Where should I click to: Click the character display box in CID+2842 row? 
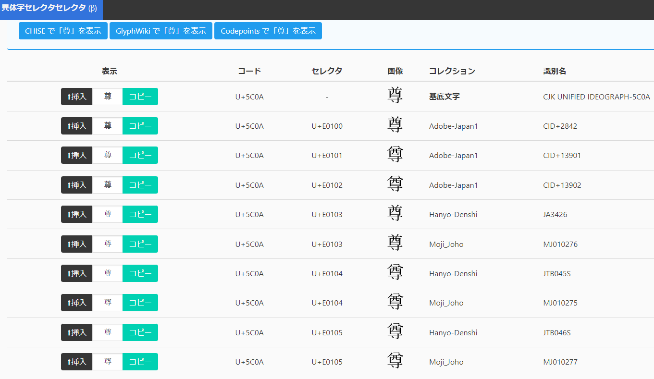pyautogui.click(x=108, y=126)
